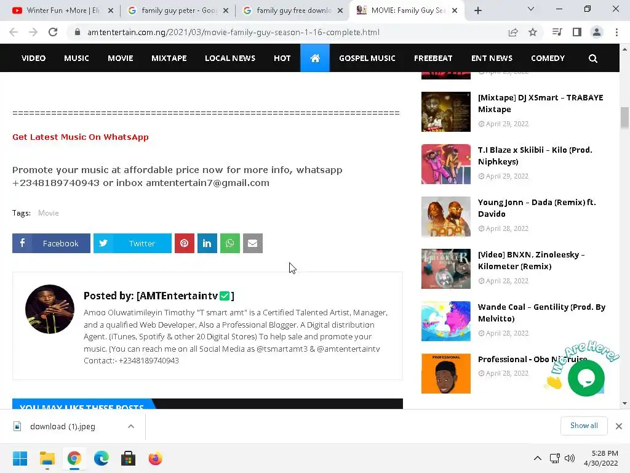Open Microsoft Store from taskbar
This screenshot has width=630, height=473.
[x=128, y=458]
